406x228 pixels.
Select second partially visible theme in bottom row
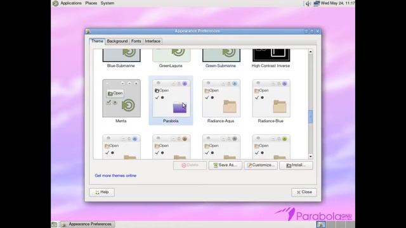(171, 146)
